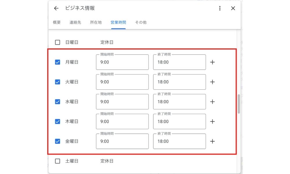Open 火曜日 終了時間 time field

pyautogui.click(x=179, y=82)
